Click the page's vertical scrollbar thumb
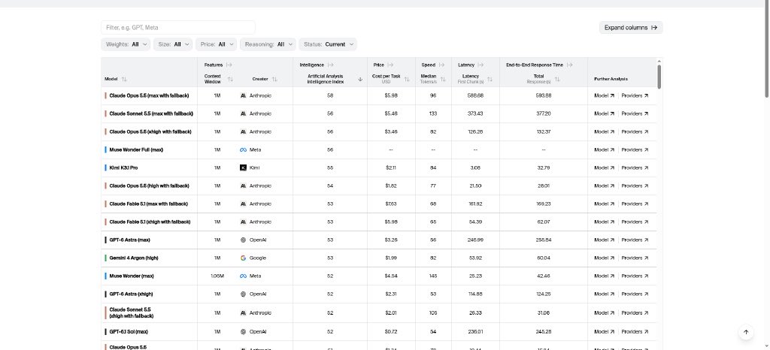The width and height of the screenshot is (770, 350). pyautogui.click(x=766, y=49)
